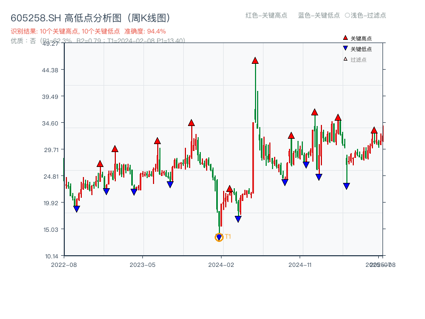425x319 pixels.
Task: Click the red triangle icon in the 关键高点 legend
Action: coord(345,38)
